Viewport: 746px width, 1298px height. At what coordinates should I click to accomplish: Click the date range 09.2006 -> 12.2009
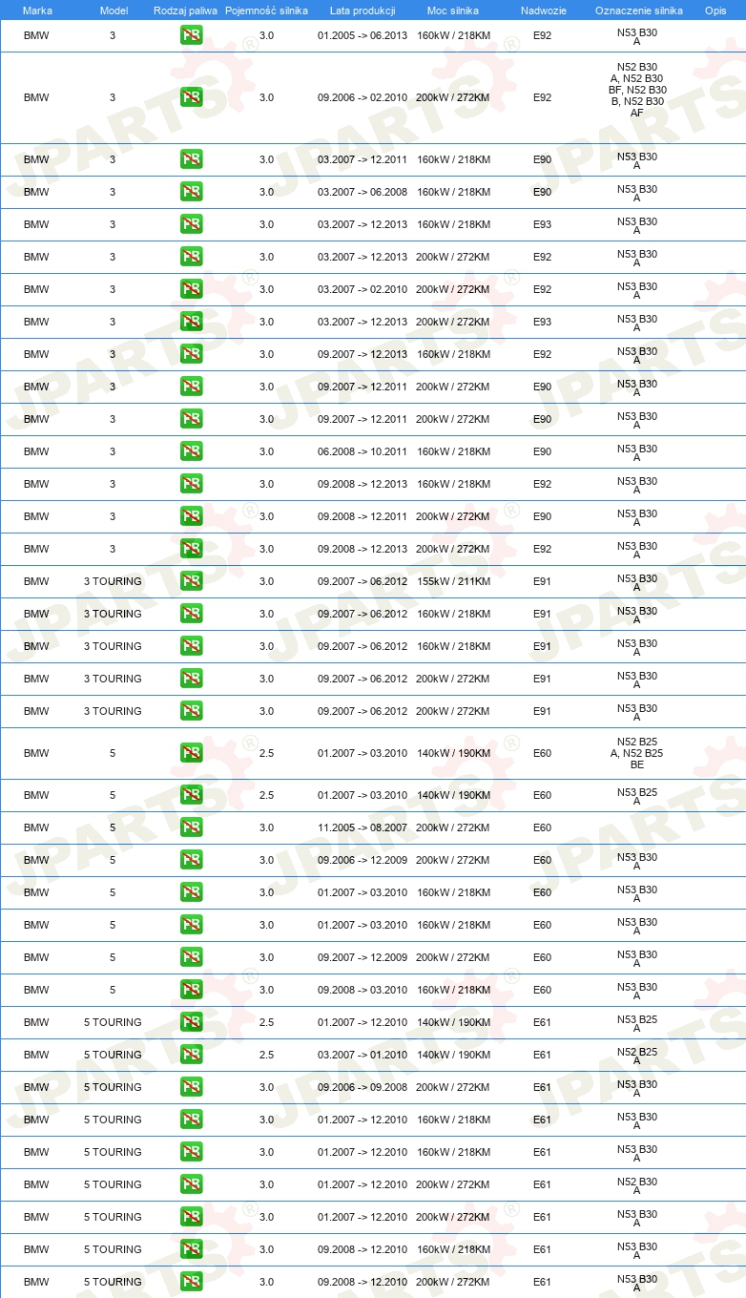[363, 860]
